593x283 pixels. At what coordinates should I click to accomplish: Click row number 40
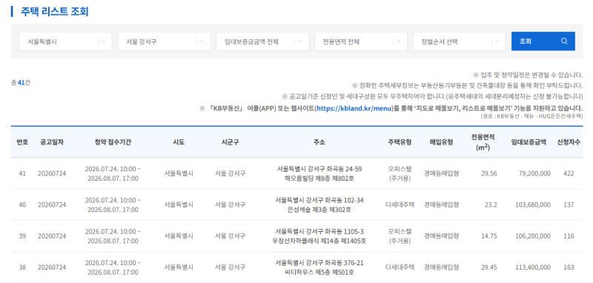tap(22, 204)
